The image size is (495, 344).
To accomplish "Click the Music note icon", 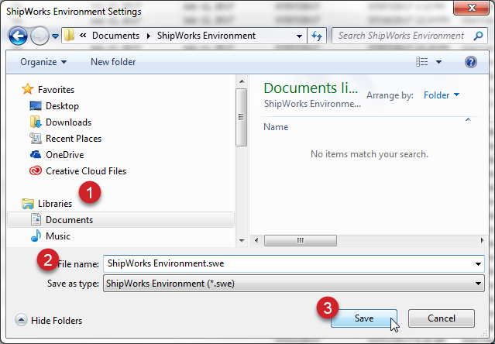I will 36,236.
